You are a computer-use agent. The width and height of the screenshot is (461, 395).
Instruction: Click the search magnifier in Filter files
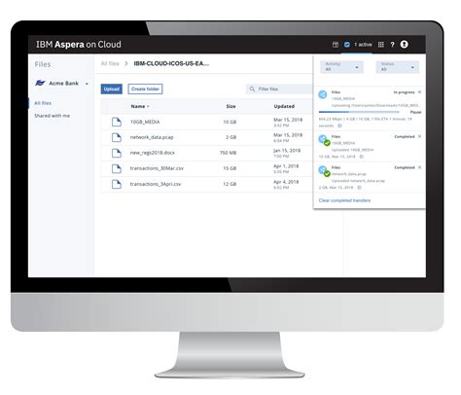(x=252, y=89)
